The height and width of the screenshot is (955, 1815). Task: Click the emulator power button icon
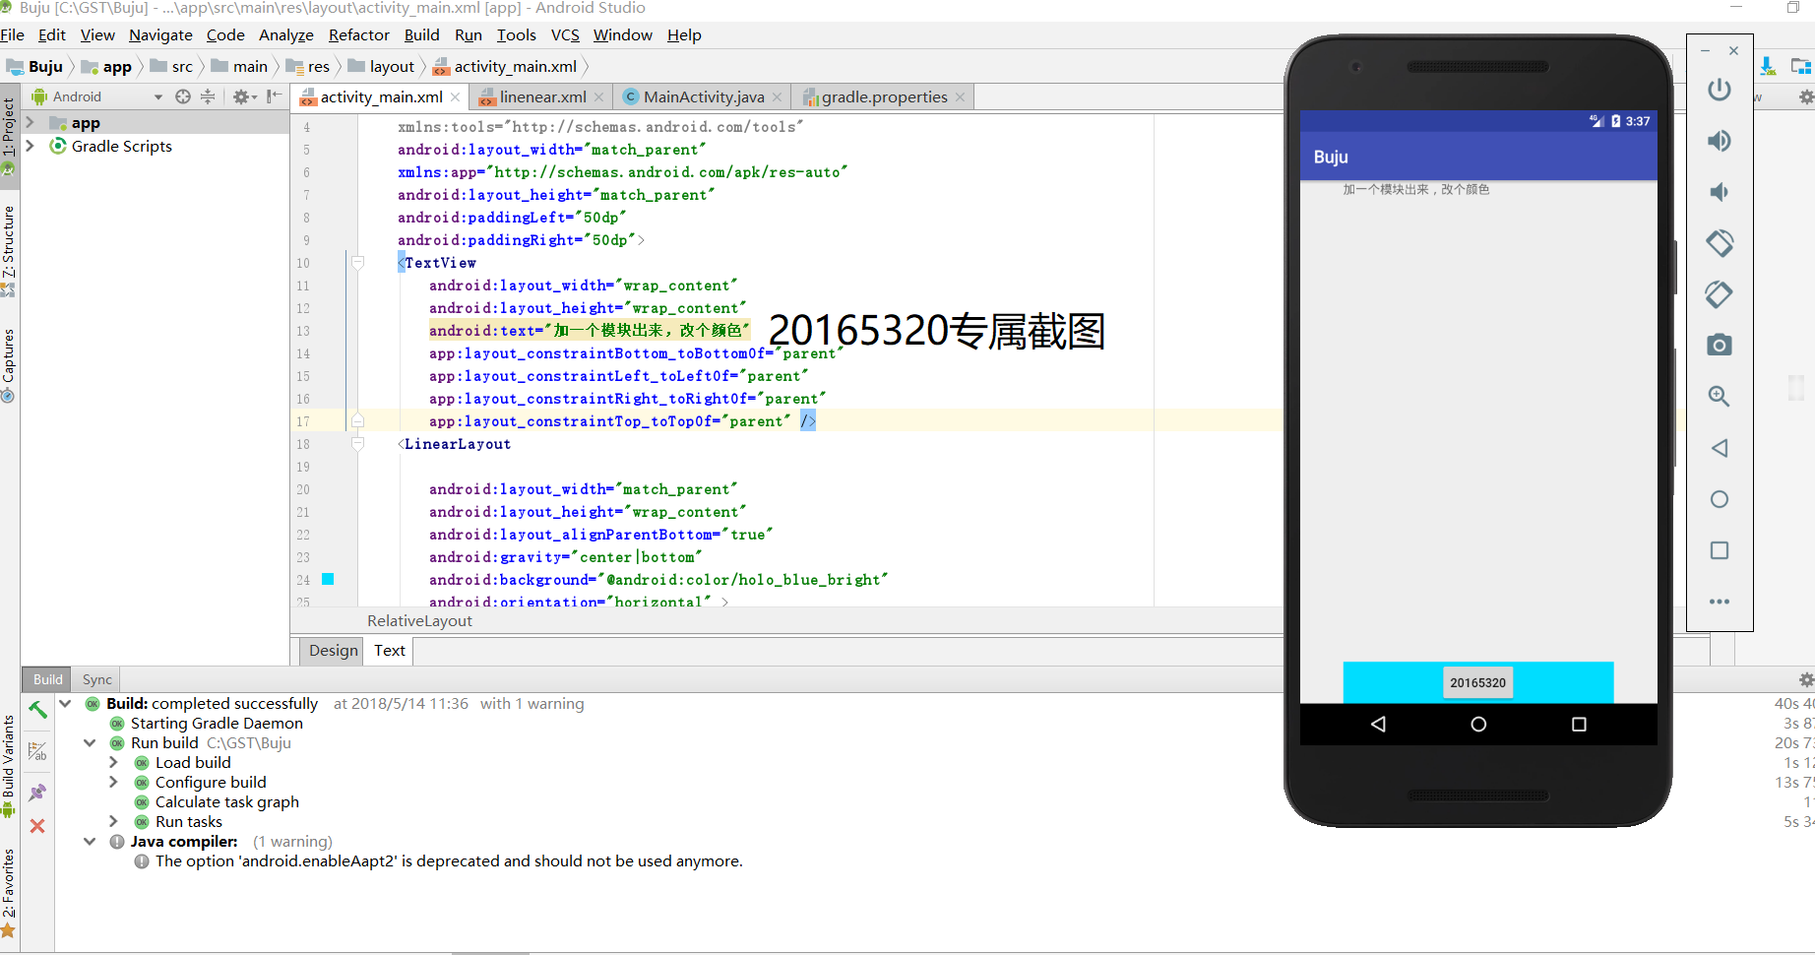(x=1719, y=90)
